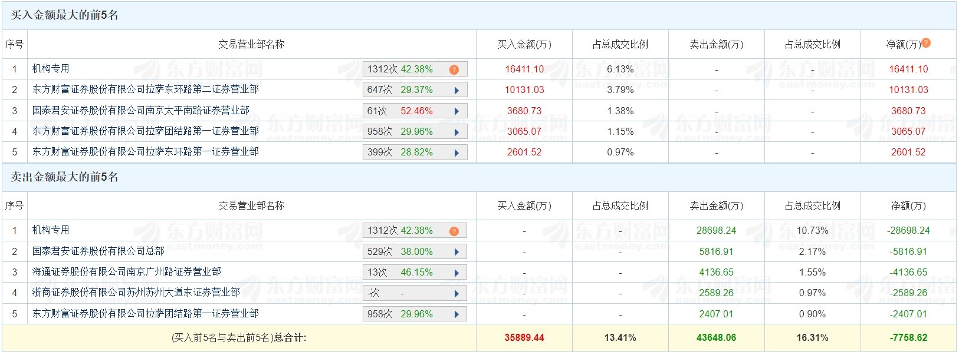Click the 1312次 42.38% box in sell table
Screen dimensions: 959x355
coord(415,231)
